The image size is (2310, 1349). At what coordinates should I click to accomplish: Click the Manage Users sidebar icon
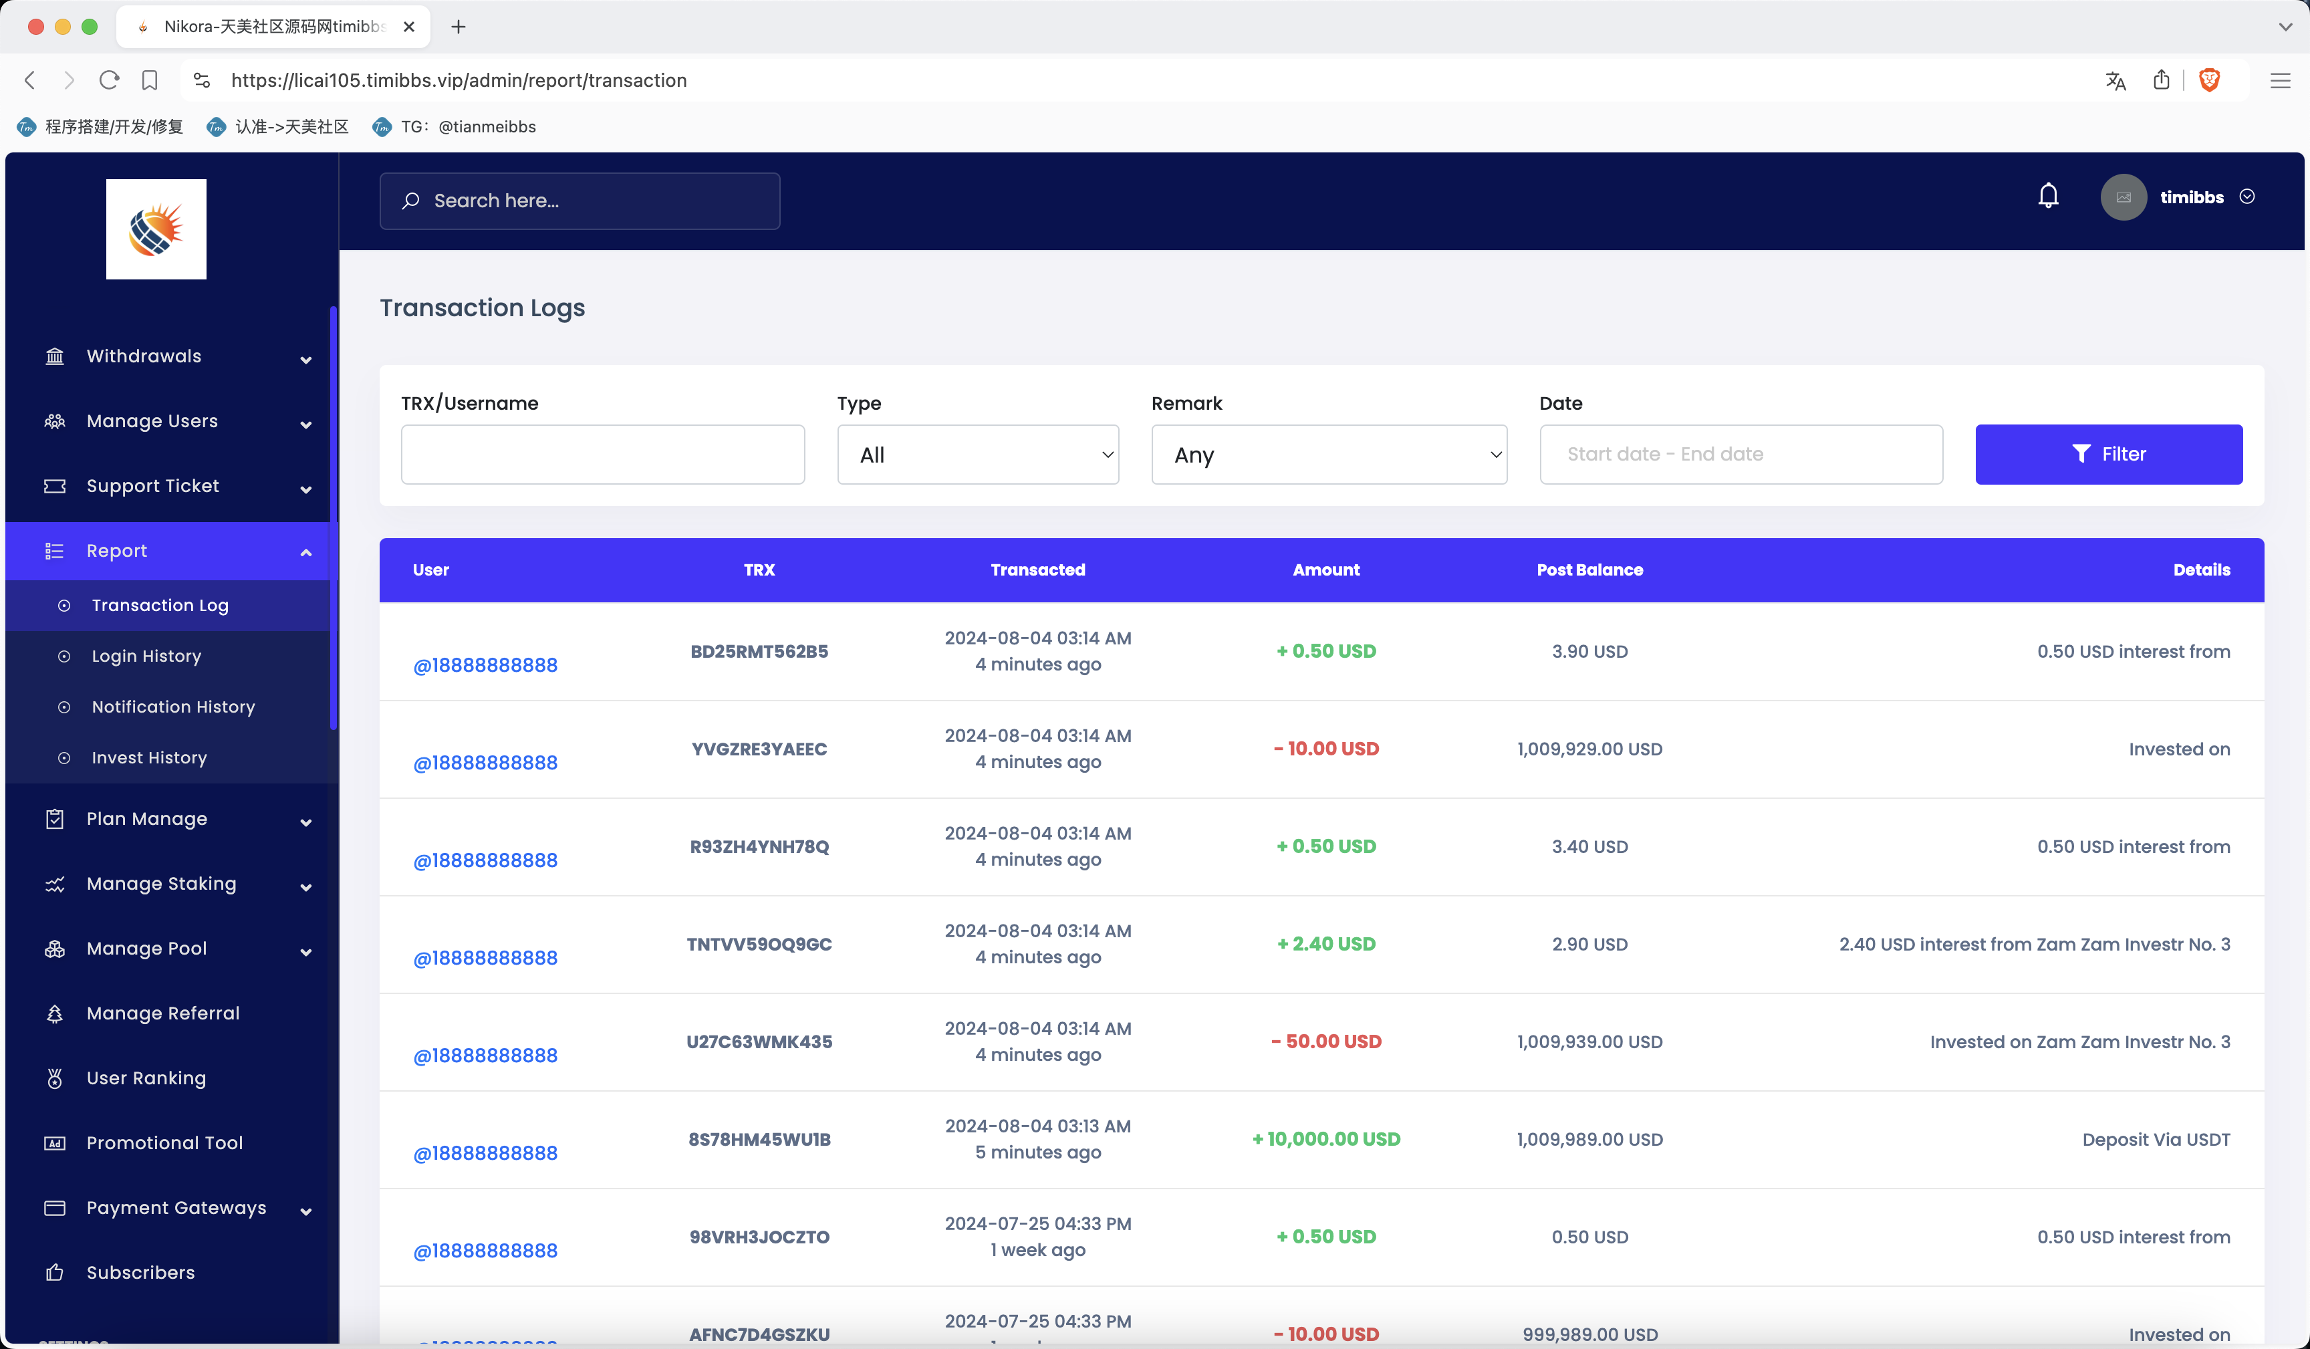click(55, 420)
